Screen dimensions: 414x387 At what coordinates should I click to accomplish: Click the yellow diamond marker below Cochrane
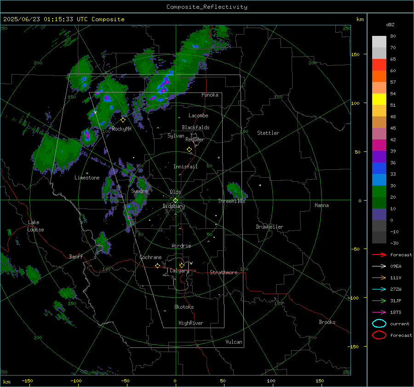157,266
